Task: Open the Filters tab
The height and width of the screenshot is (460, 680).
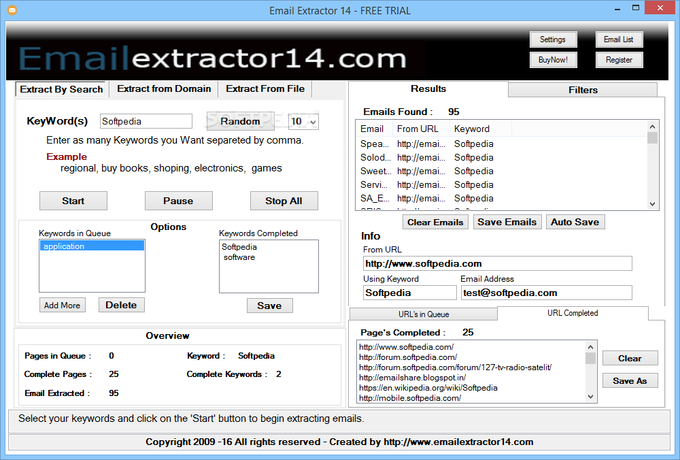Action: 583,90
